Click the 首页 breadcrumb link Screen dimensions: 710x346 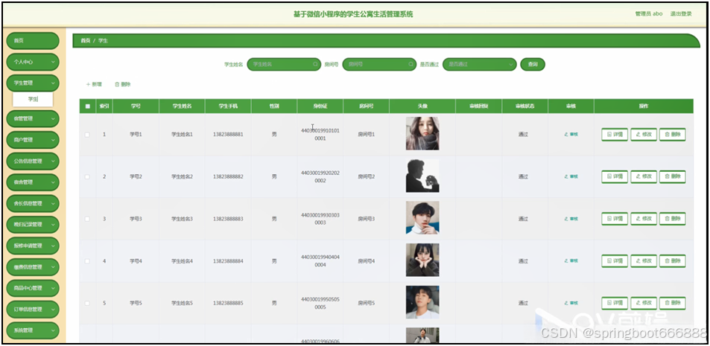click(86, 41)
